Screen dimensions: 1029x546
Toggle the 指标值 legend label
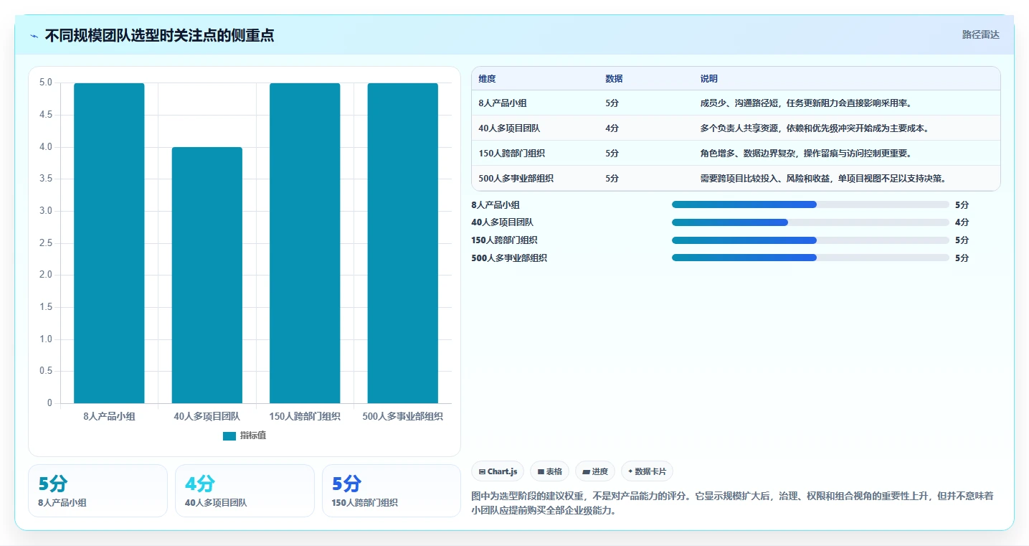point(253,436)
